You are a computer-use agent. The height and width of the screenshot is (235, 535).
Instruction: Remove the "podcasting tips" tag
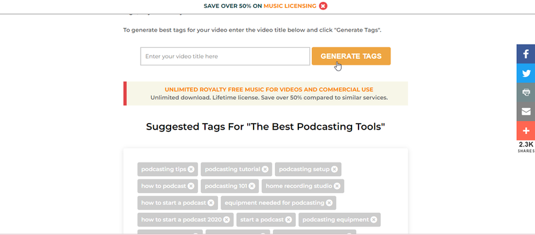(191, 169)
